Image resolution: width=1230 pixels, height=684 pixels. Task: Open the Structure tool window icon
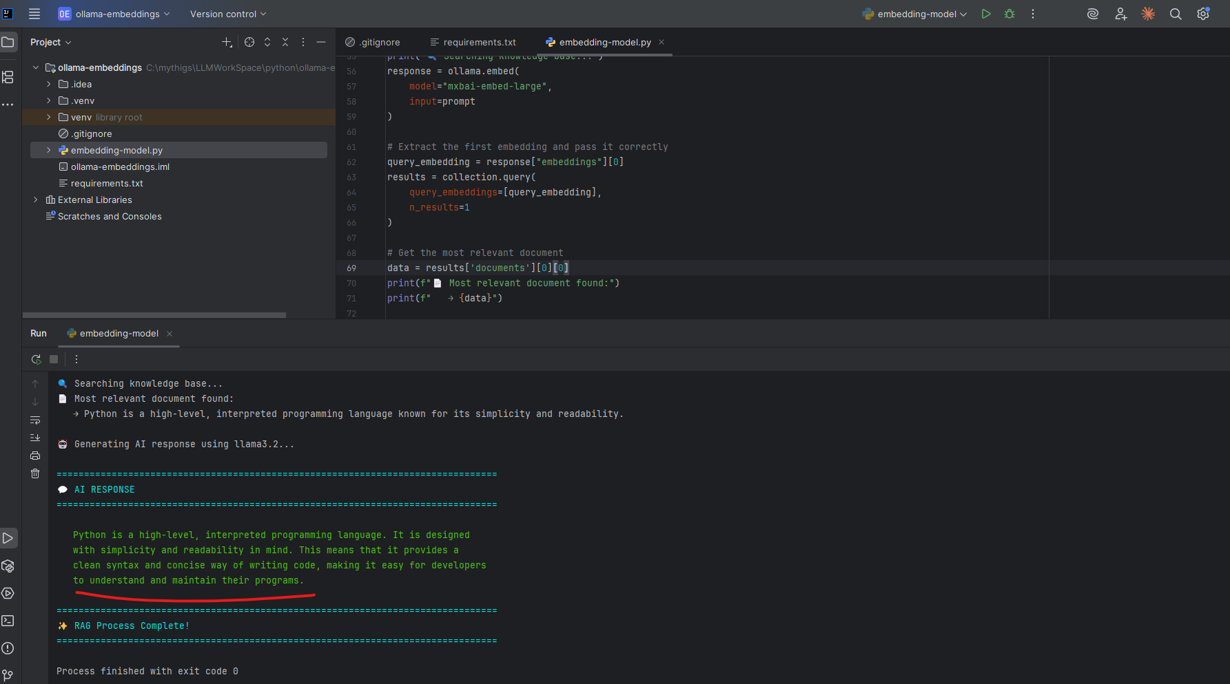[x=8, y=77]
